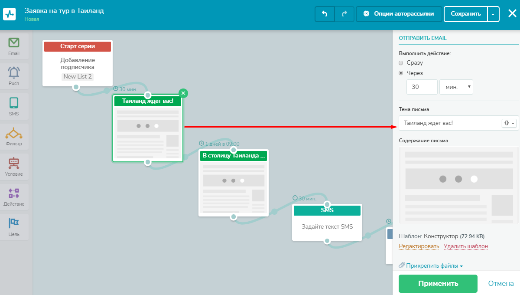Select the Цель flag icon
Viewport: 520px width, 295px height.
point(14,223)
